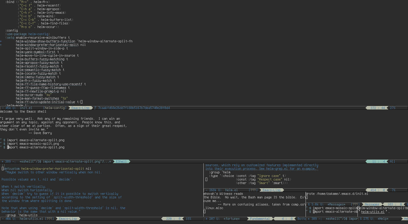
Task: Click the (const :tag "Respect case" nil) line
Action: 263,179
